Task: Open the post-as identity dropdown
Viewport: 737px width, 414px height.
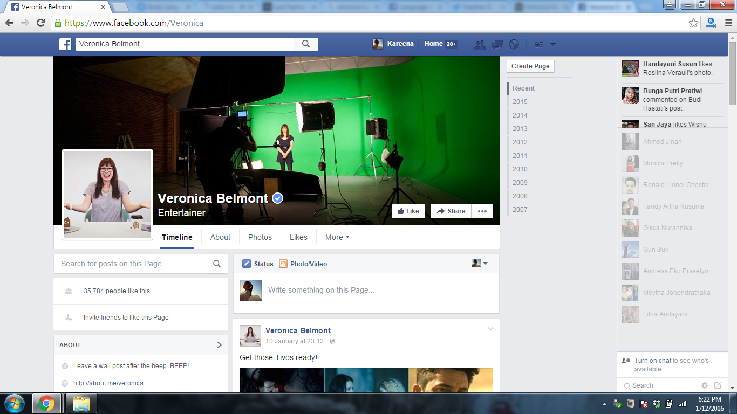Action: tap(480, 263)
